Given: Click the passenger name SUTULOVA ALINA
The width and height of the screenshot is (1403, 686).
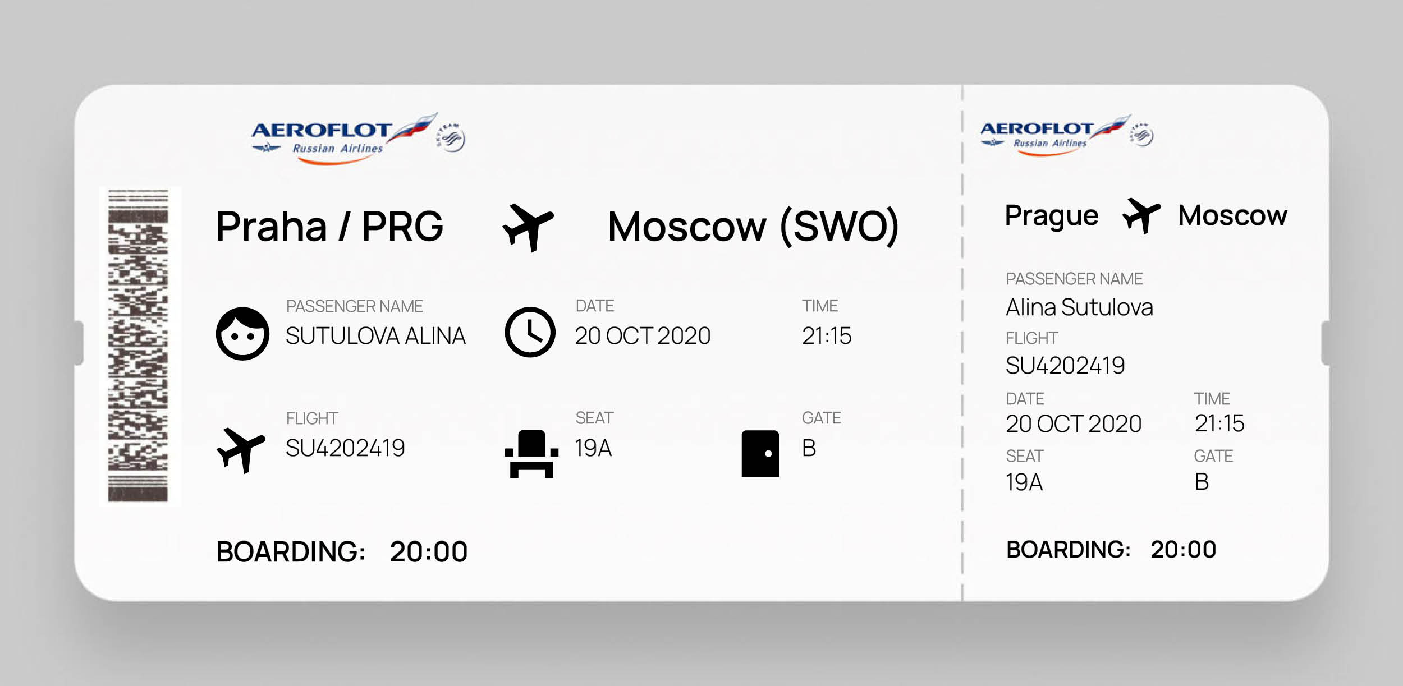Looking at the screenshot, I should click(x=375, y=336).
